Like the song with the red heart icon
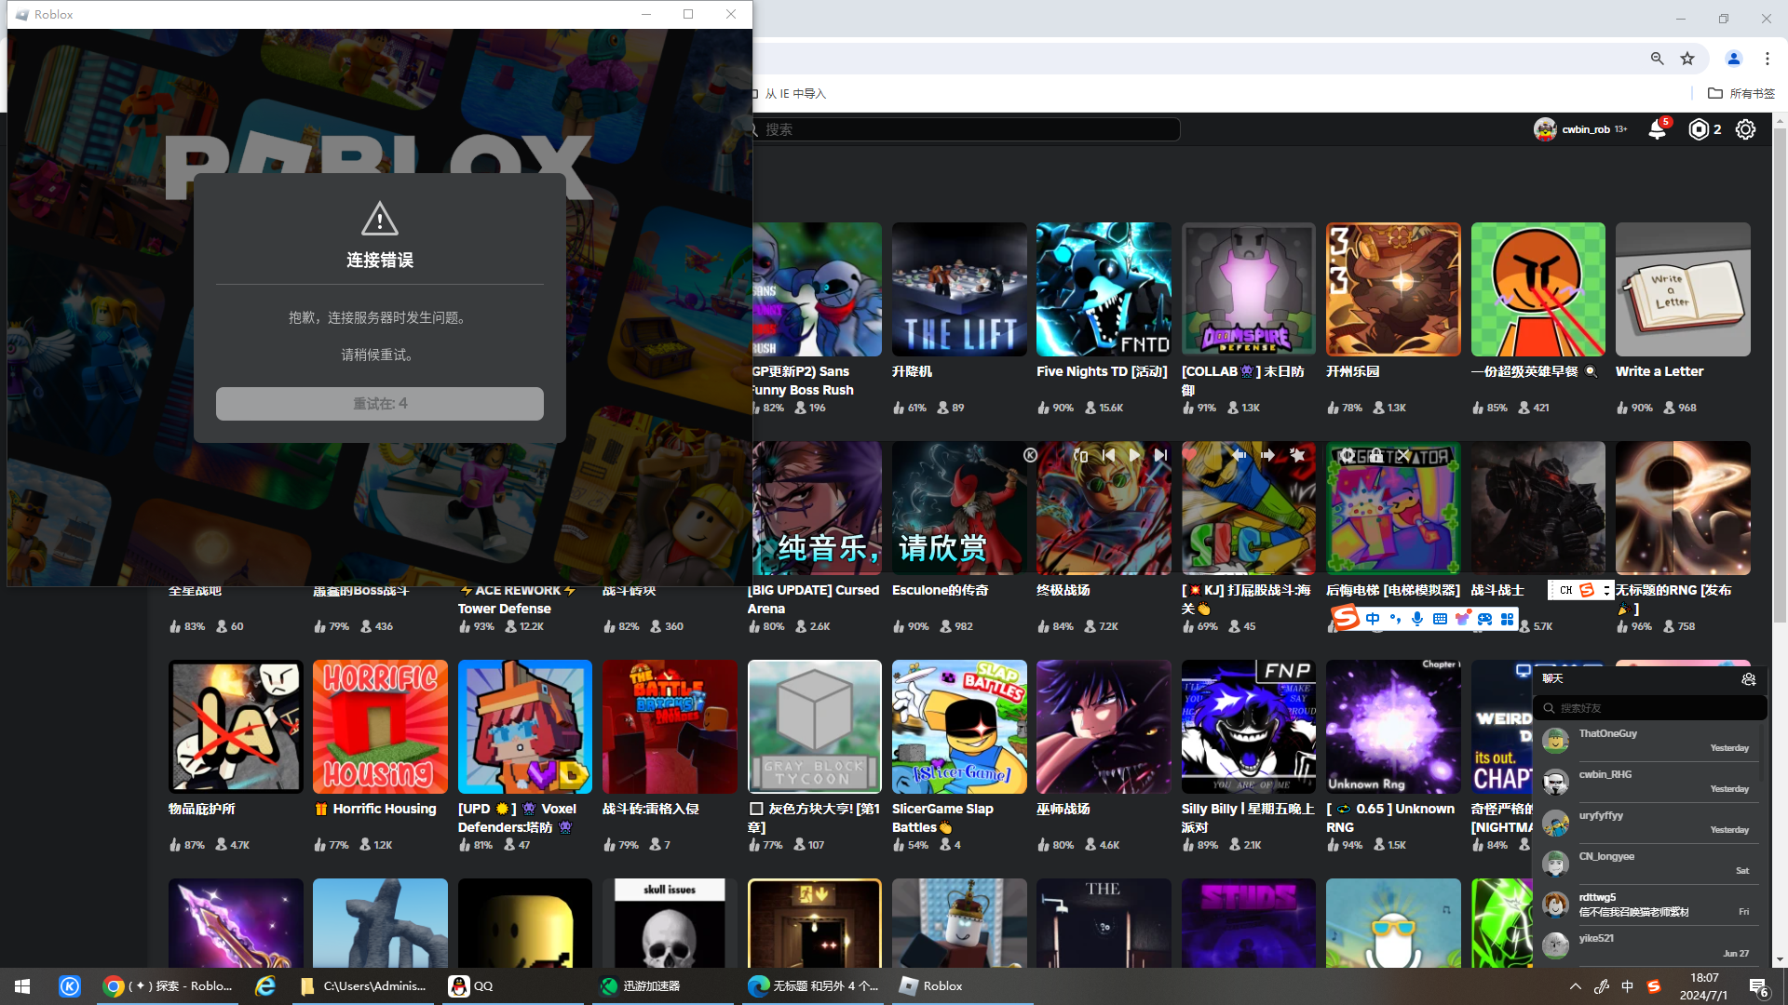This screenshot has width=1788, height=1005. coord(1189,455)
